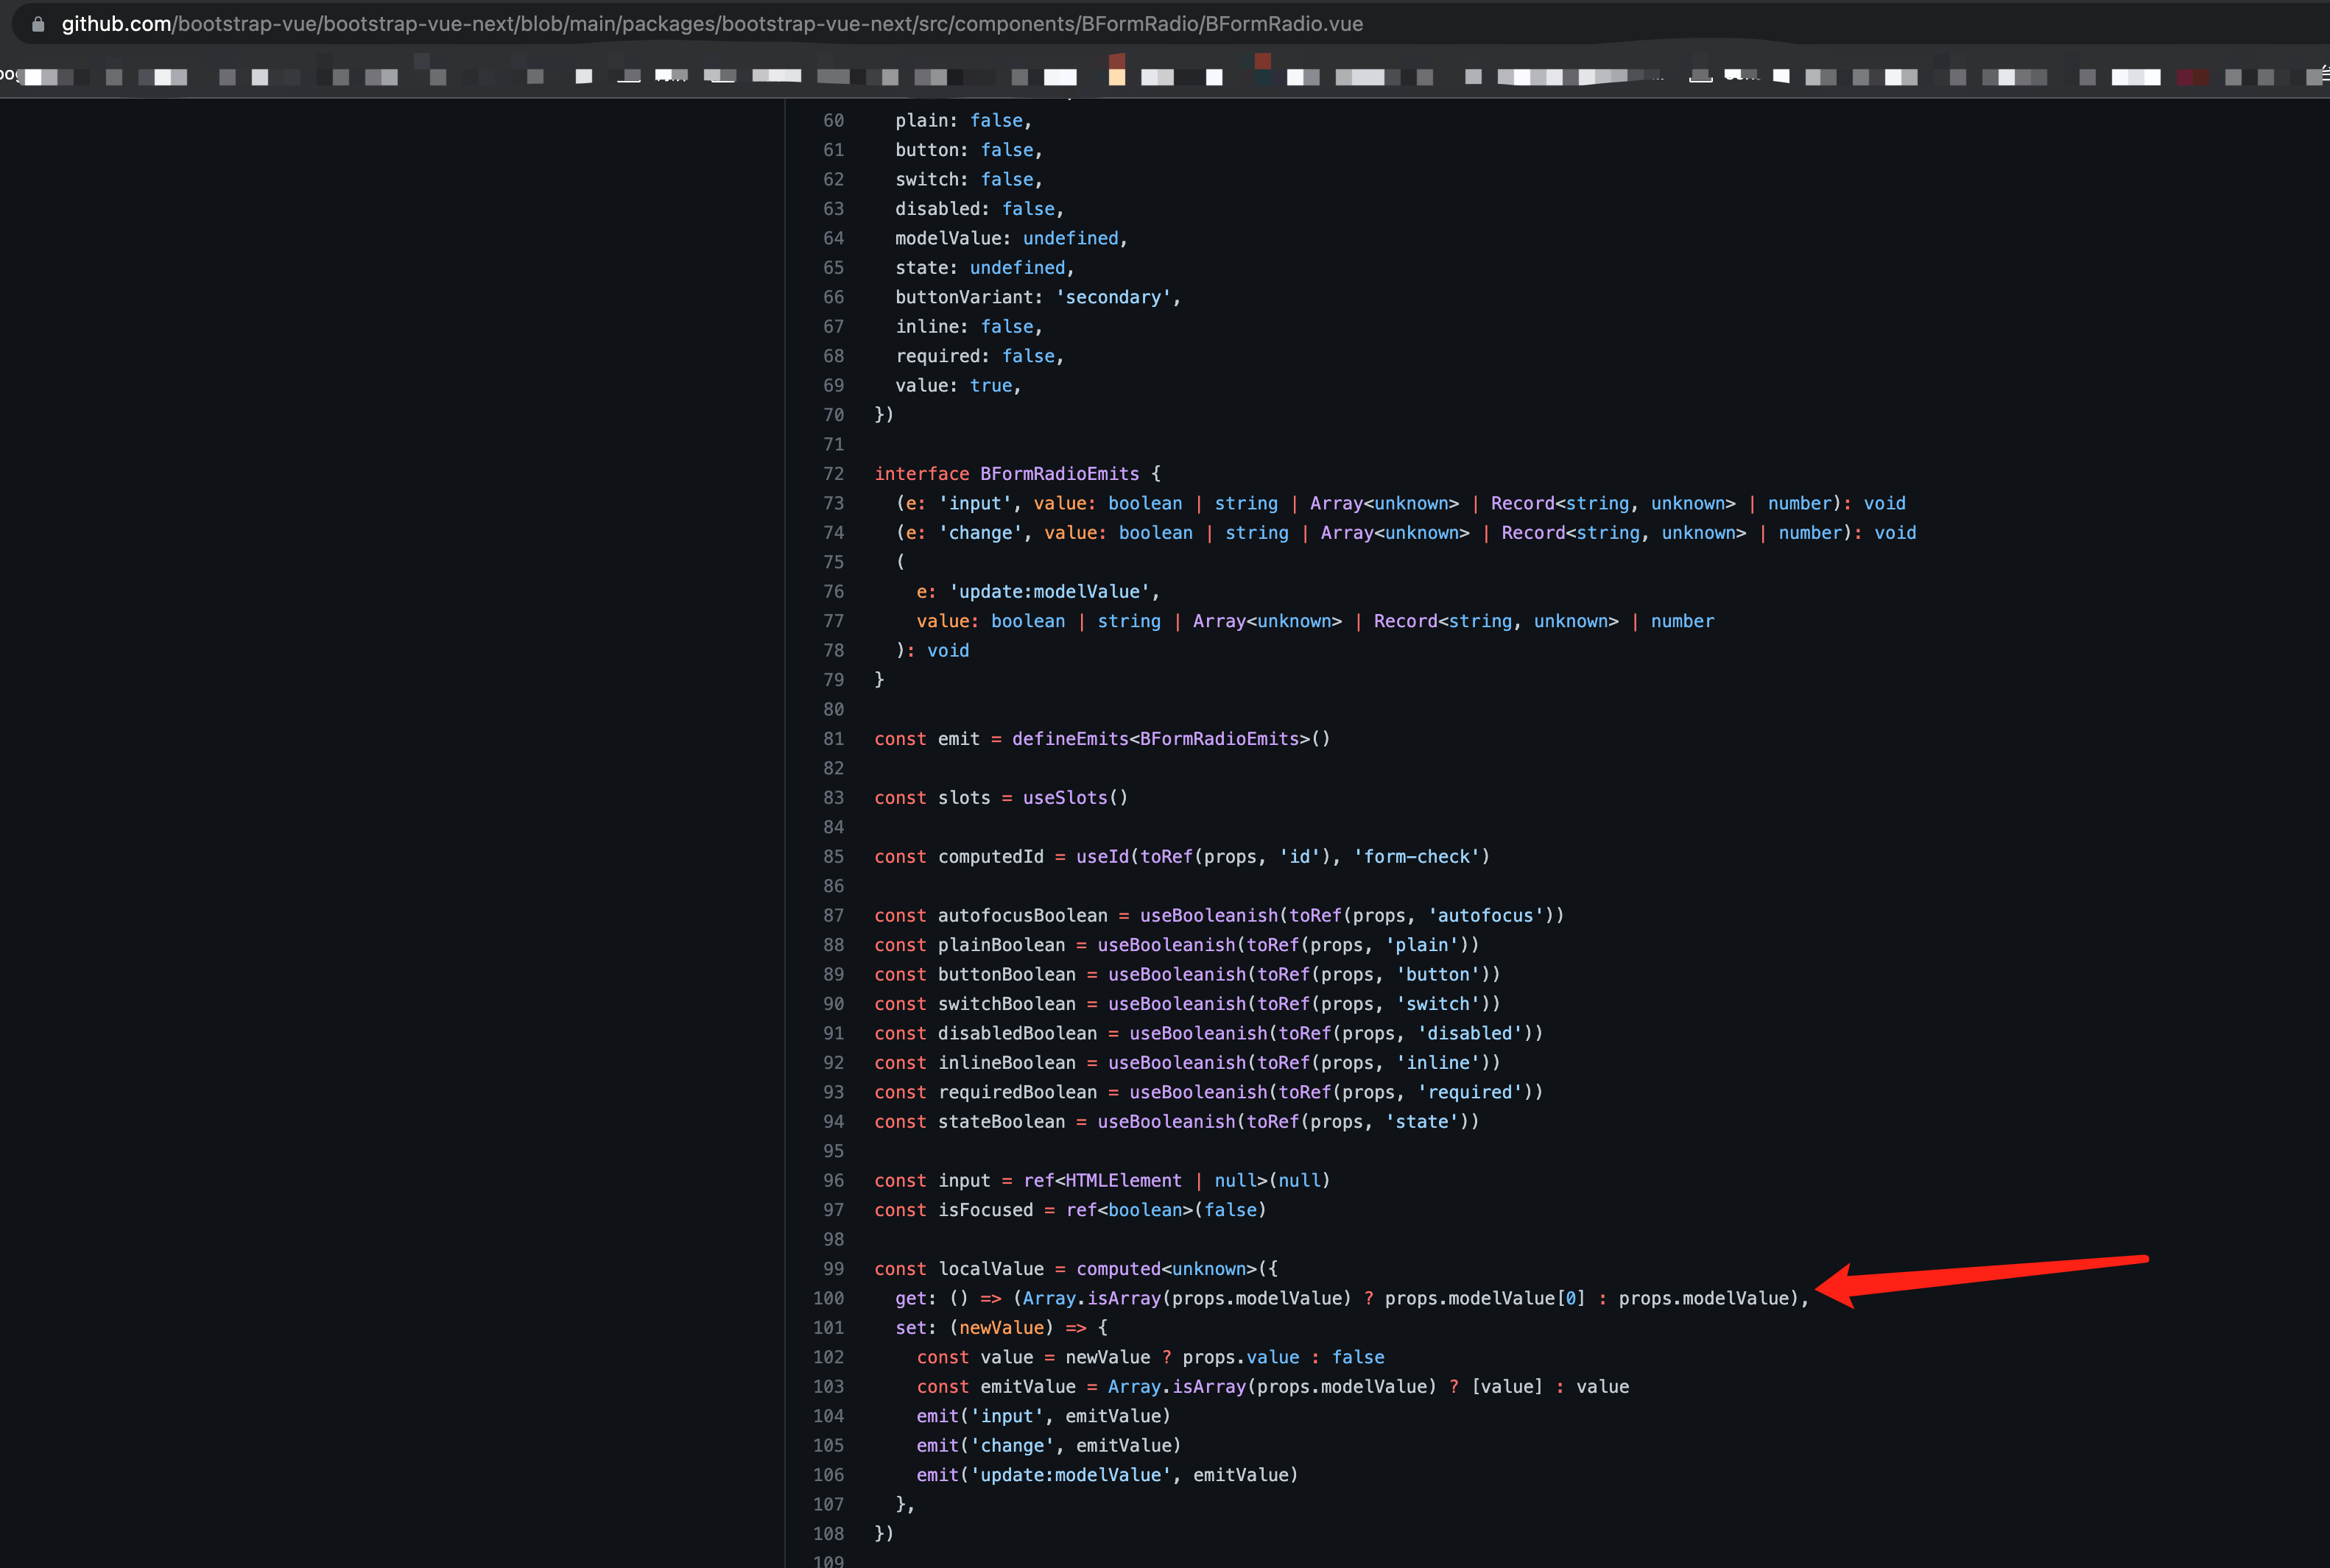Click line number 96 beside 'const input'
This screenshot has height=1568, width=2330.
(x=834, y=1181)
